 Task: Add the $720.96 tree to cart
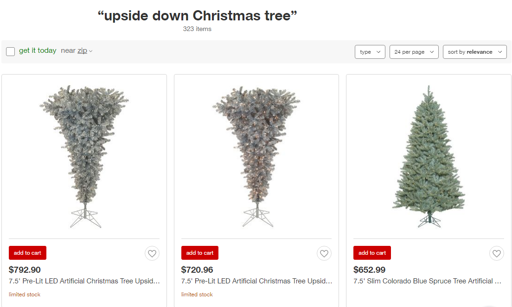coord(200,253)
